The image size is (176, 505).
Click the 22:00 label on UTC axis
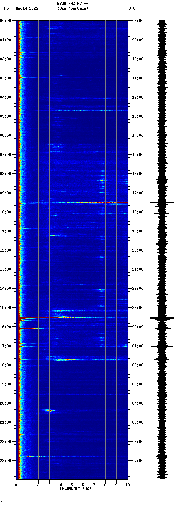pos(138,289)
